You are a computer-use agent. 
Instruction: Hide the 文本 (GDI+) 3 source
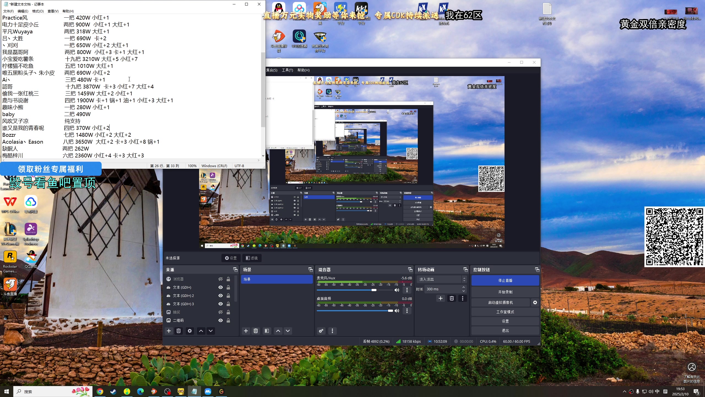click(221, 304)
